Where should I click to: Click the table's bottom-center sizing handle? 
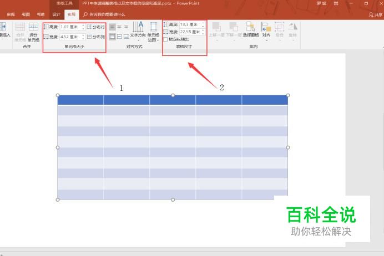pos(173,200)
